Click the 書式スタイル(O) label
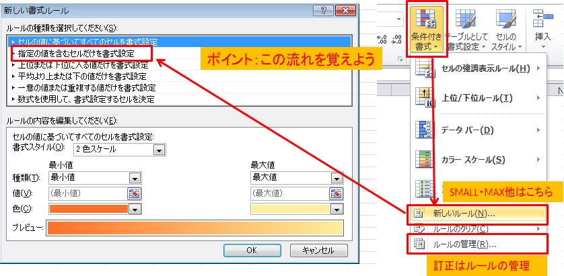 39,147
